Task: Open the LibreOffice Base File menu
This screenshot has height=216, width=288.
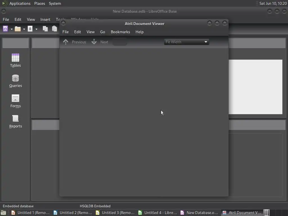Action: pos(6,19)
